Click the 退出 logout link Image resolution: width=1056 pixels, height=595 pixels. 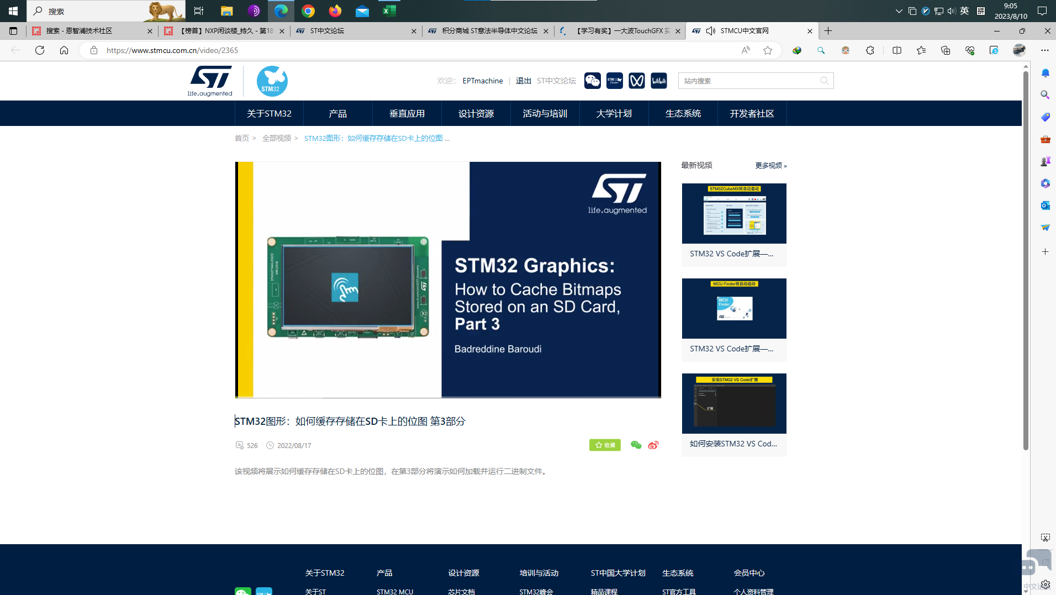[x=524, y=81]
